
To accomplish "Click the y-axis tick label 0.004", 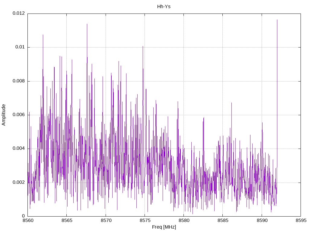I will [x=19, y=149].
